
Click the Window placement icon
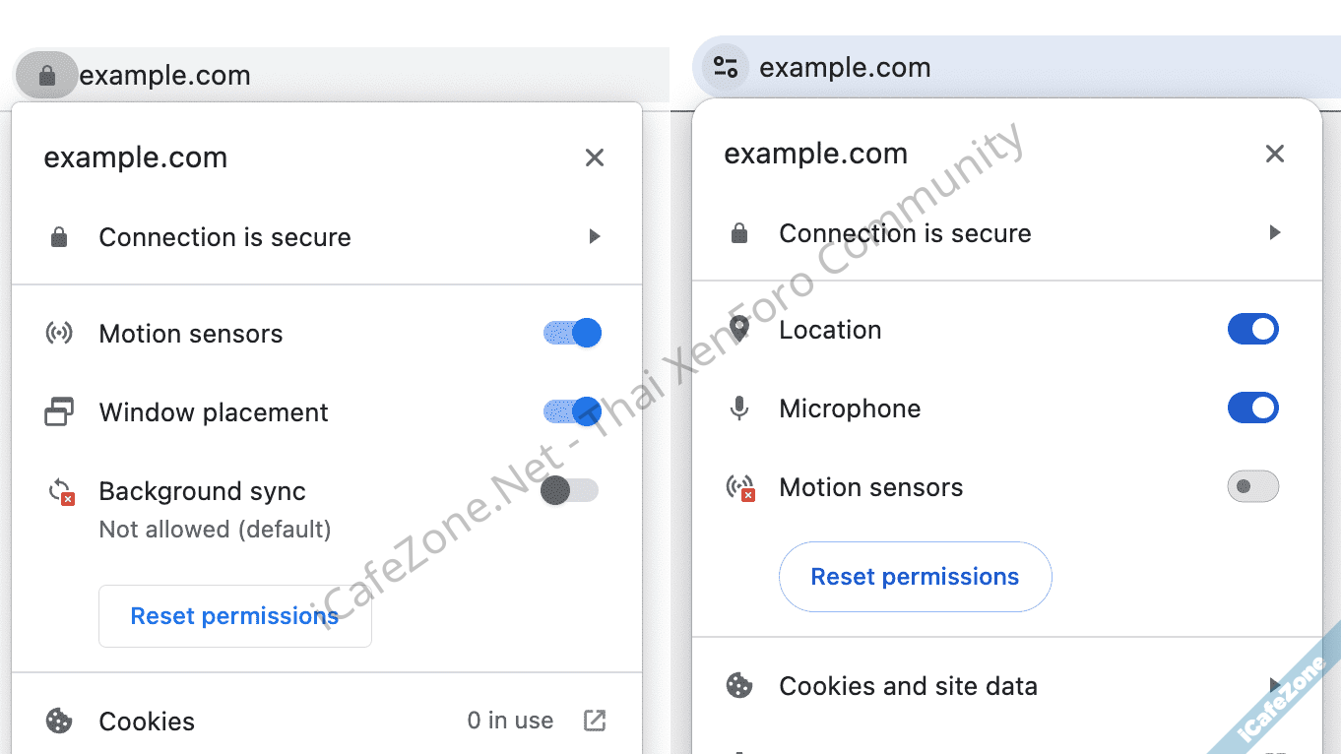(x=59, y=412)
